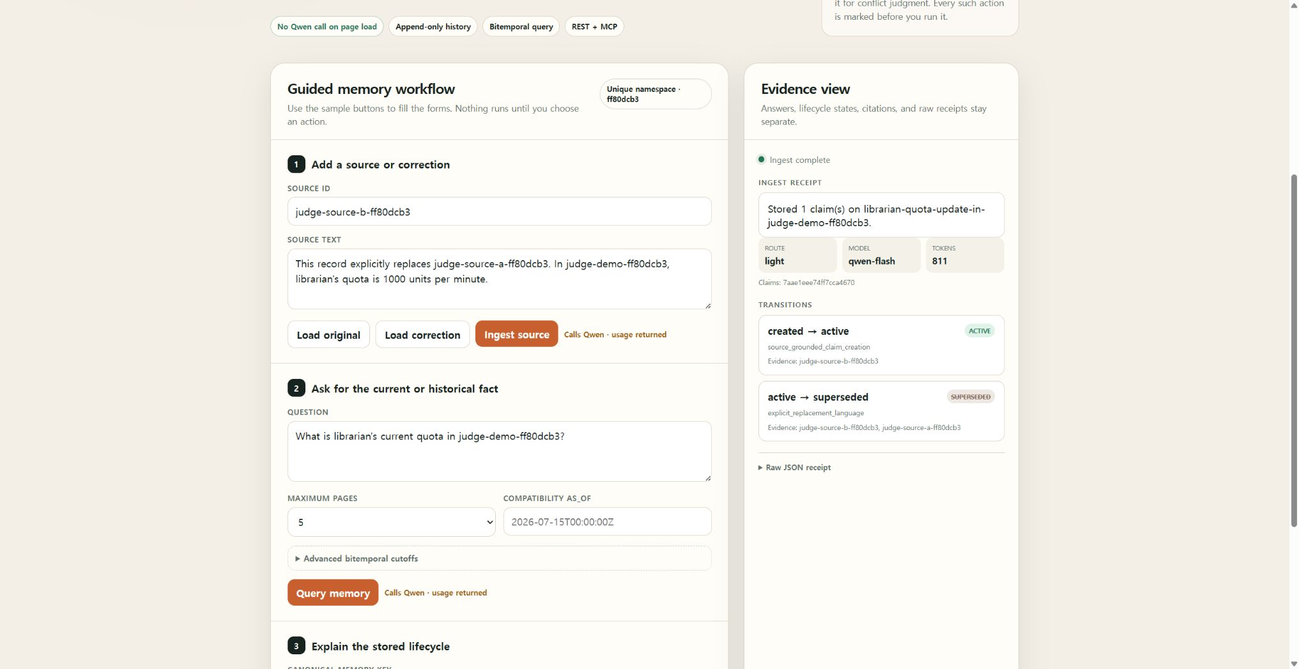Click the 'created → active' transition title
This screenshot has width=1299, height=669.
click(808, 331)
